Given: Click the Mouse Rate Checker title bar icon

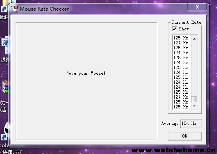Looking at the screenshot, I should [14, 9].
